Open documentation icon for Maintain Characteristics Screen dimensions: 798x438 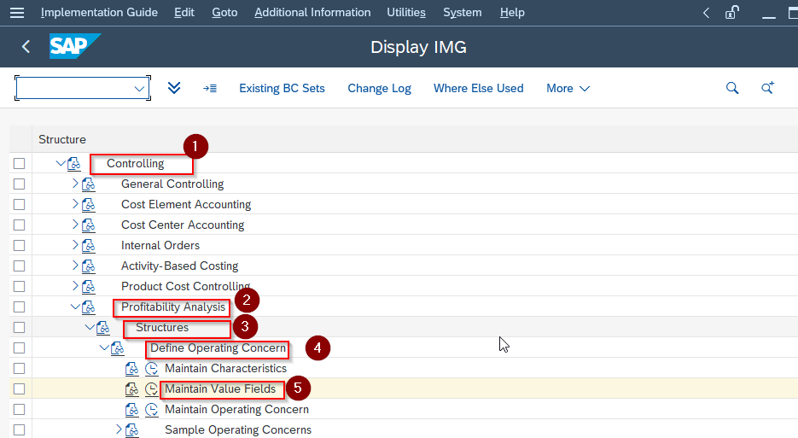coord(131,368)
